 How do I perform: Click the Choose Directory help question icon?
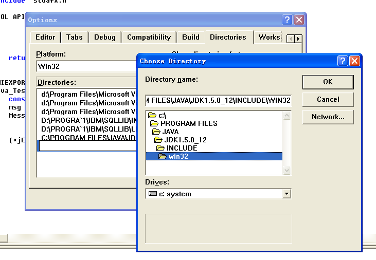[x=343, y=61]
